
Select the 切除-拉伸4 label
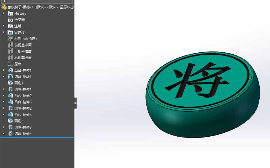[x=23, y=133]
